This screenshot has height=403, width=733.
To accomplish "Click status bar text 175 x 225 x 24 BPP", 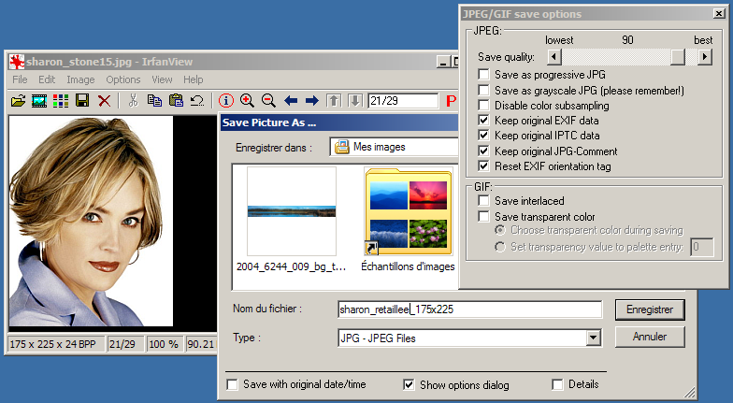I will 52,344.
